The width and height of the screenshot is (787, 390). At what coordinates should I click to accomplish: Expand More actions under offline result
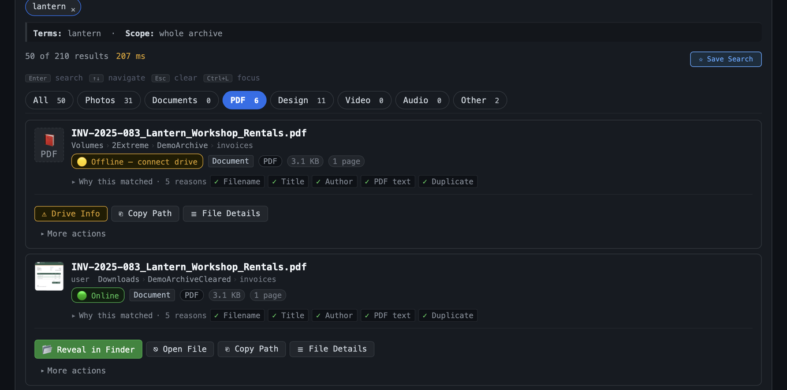(x=73, y=234)
